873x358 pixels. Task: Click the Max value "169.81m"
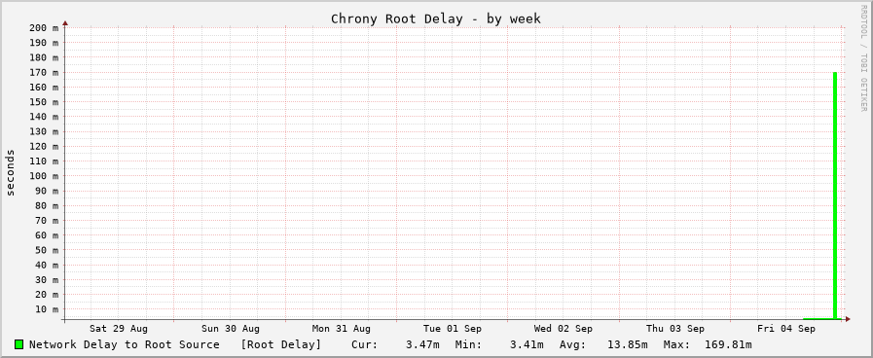pyautogui.click(x=728, y=344)
